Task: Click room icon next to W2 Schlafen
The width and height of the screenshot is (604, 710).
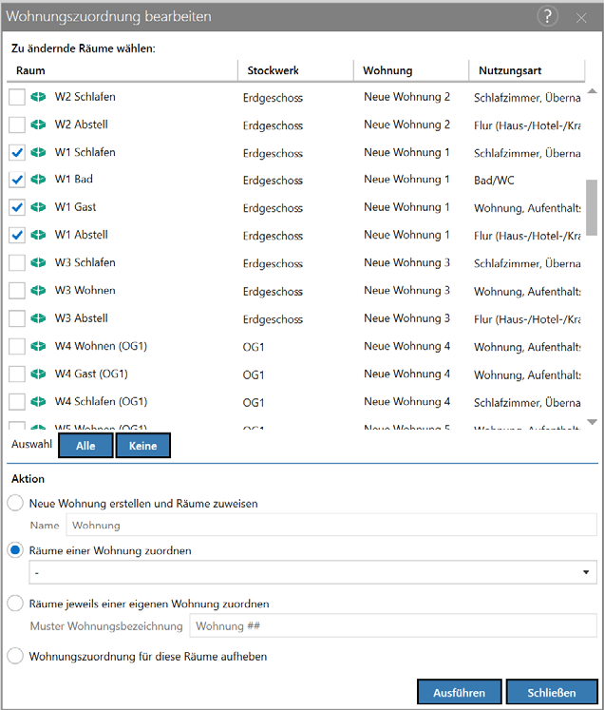Action: point(38,96)
